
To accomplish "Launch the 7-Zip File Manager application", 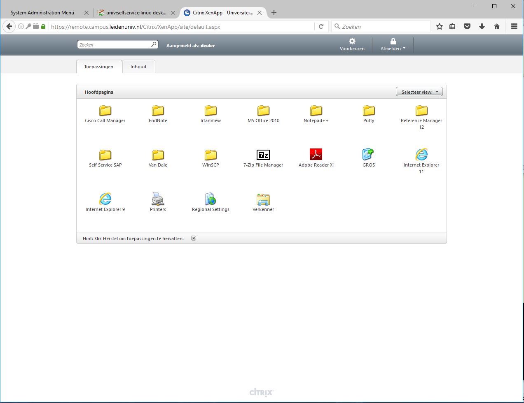I will click(263, 155).
